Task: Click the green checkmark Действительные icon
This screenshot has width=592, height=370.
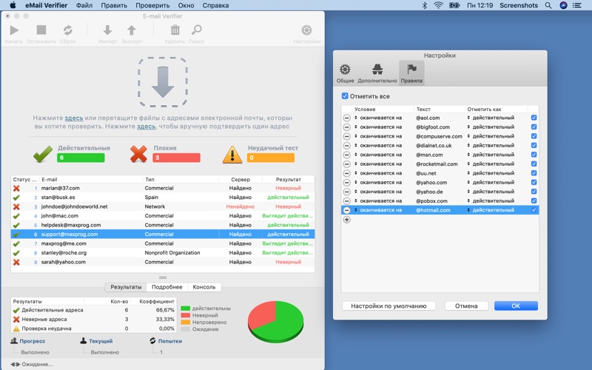Action: [x=43, y=154]
